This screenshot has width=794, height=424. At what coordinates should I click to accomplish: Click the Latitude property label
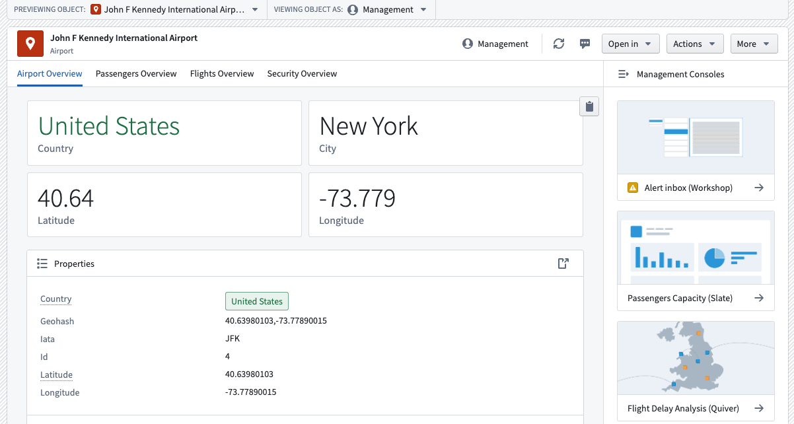click(x=56, y=374)
